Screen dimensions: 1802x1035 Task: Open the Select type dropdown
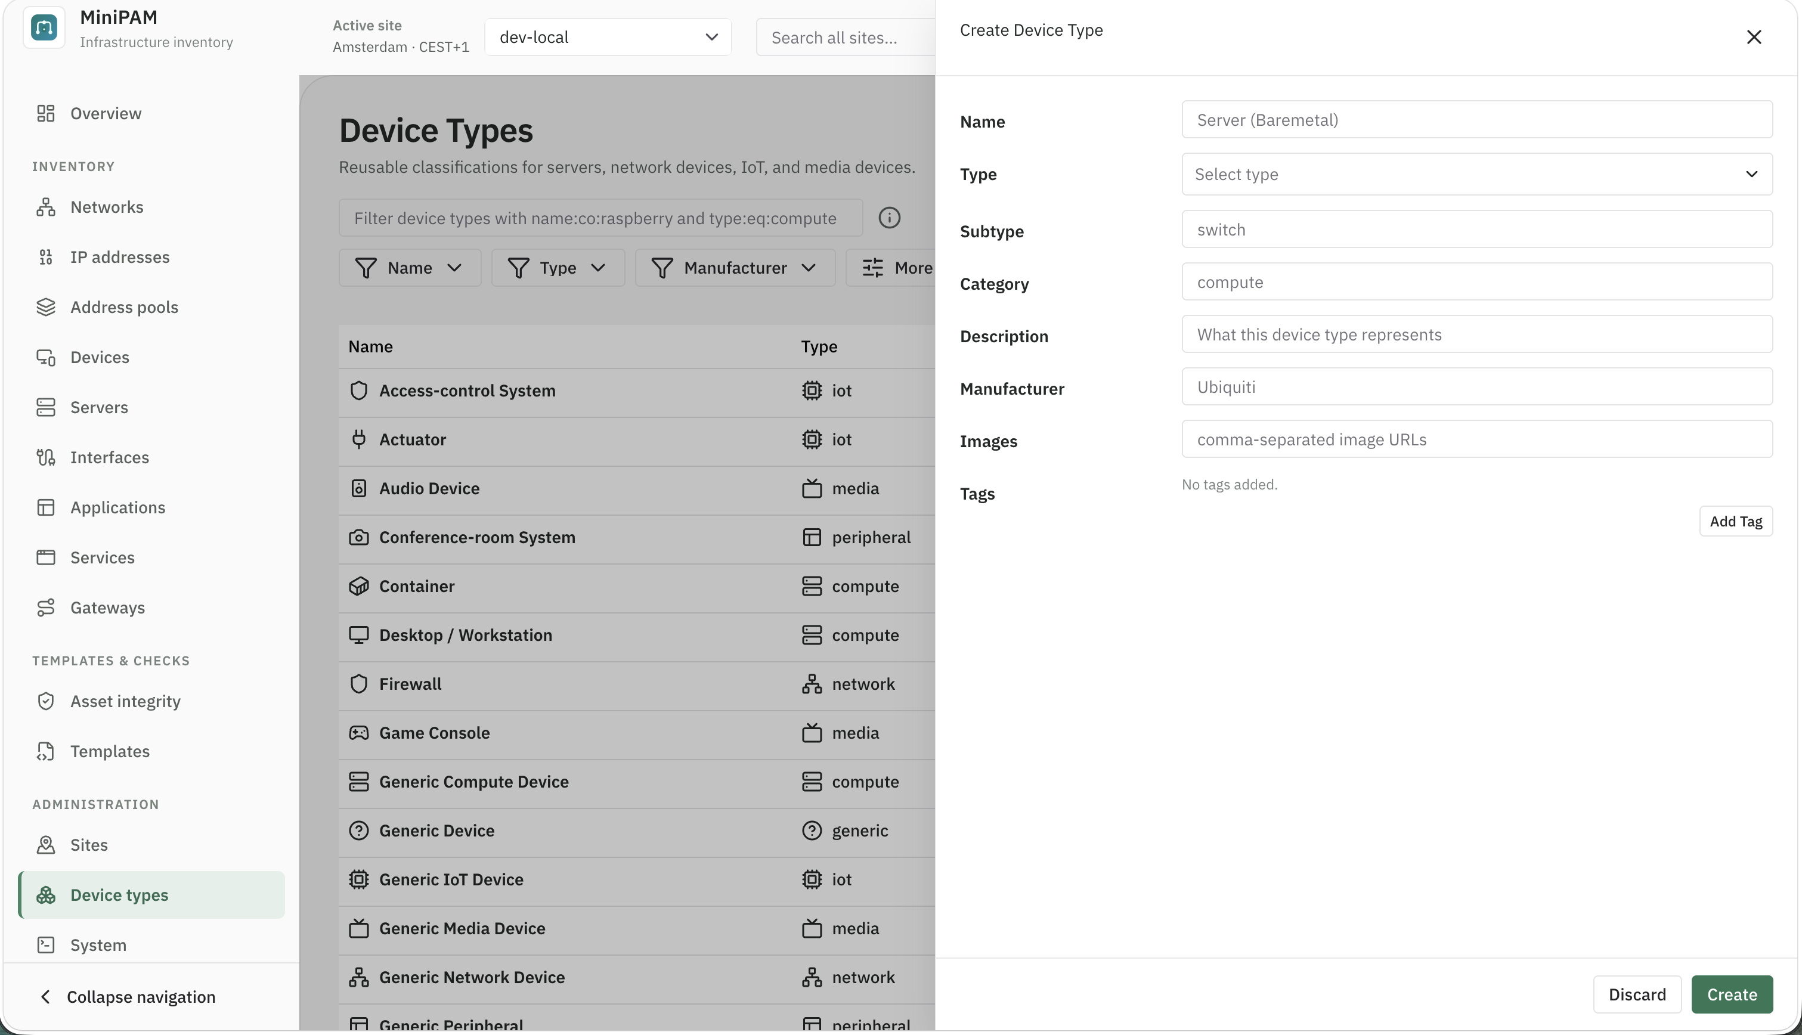point(1476,174)
